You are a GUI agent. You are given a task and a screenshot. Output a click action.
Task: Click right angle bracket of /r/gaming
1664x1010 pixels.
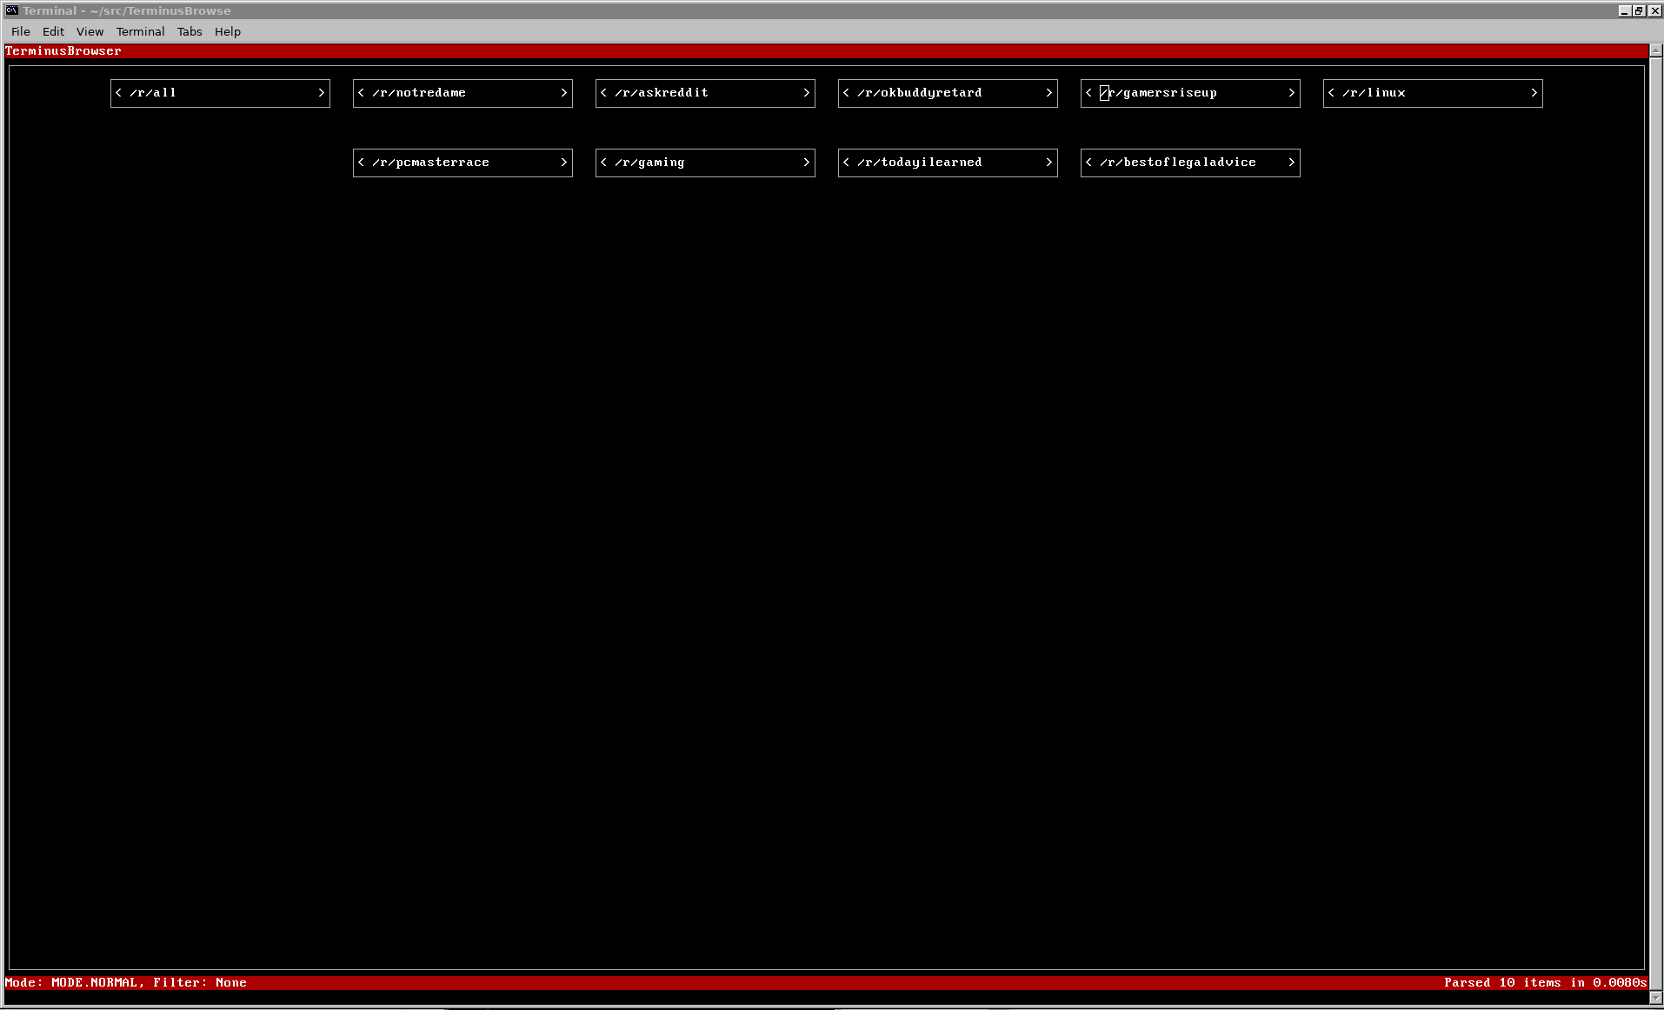click(806, 163)
